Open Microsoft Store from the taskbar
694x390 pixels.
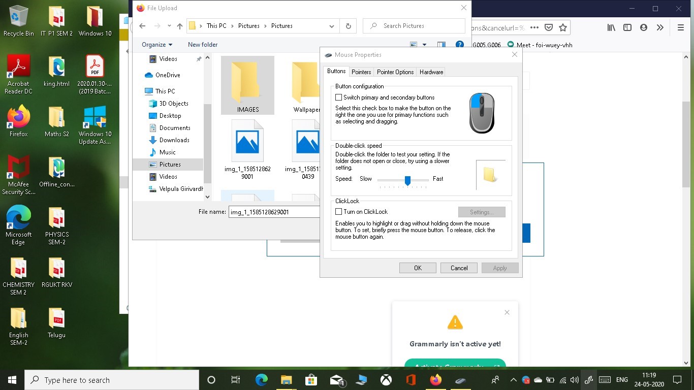(x=311, y=380)
